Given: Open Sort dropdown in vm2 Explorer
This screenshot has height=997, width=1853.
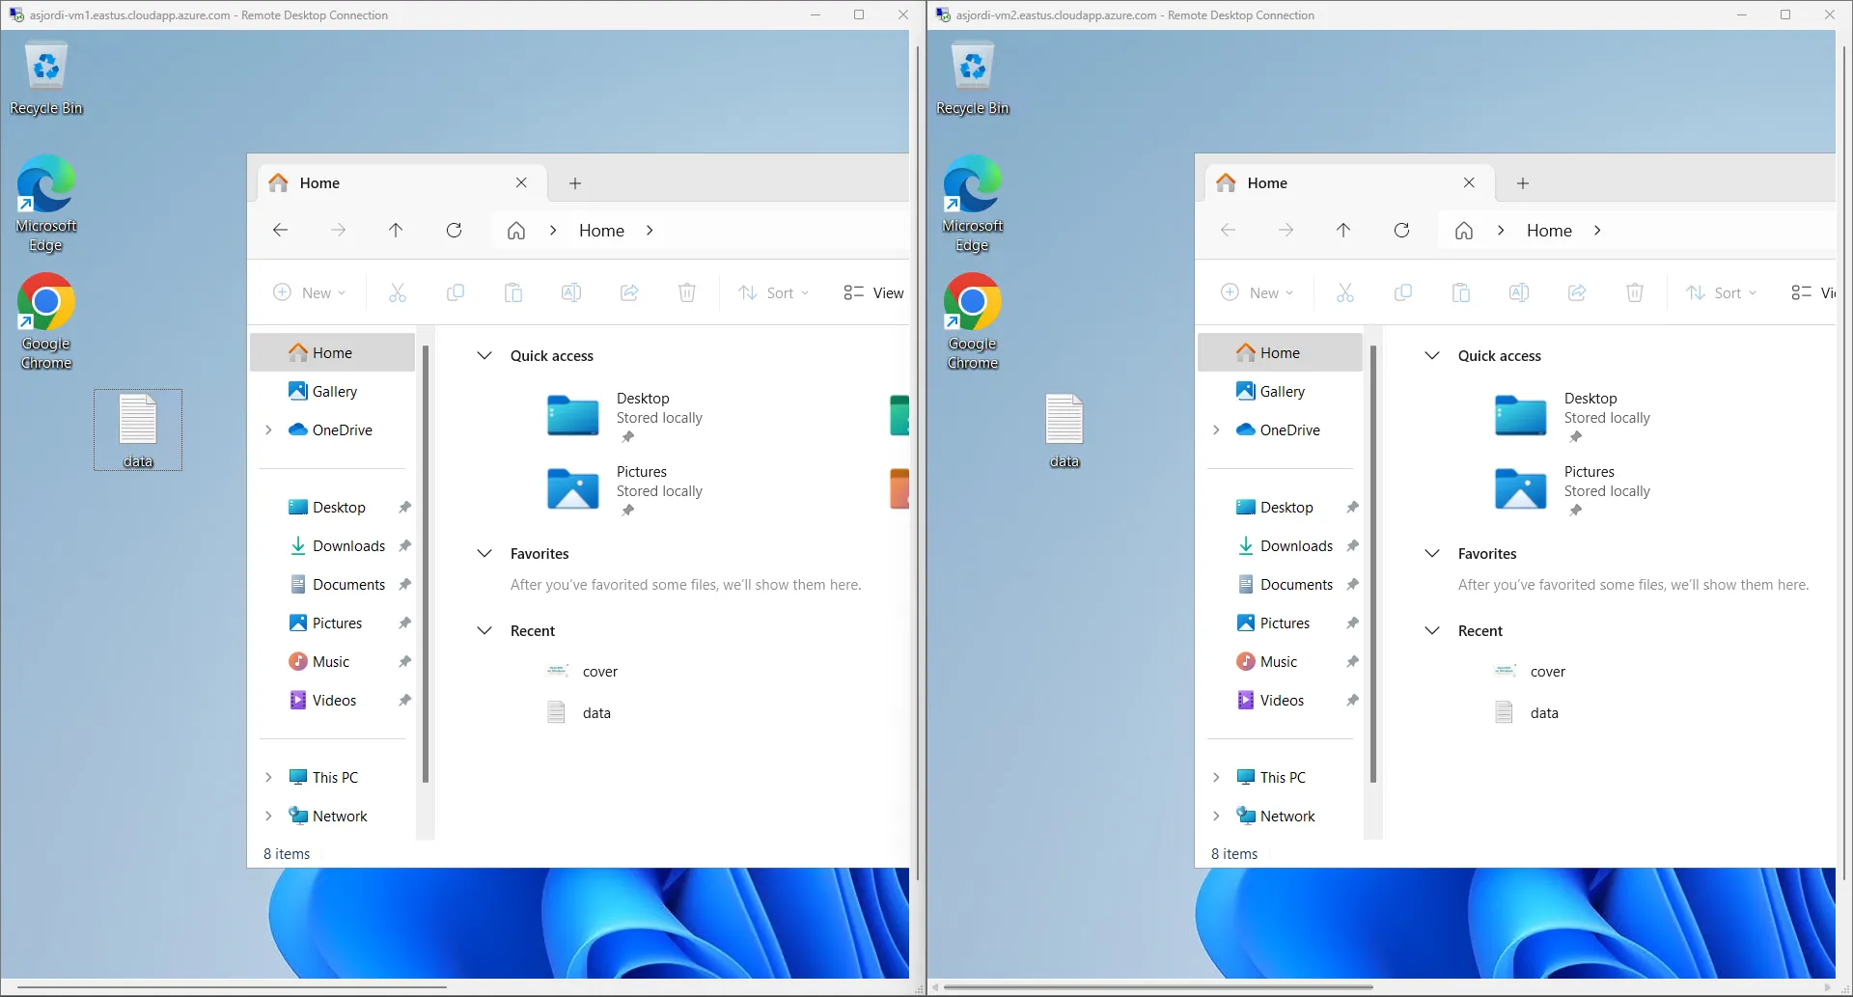Looking at the screenshot, I should 1722,292.
